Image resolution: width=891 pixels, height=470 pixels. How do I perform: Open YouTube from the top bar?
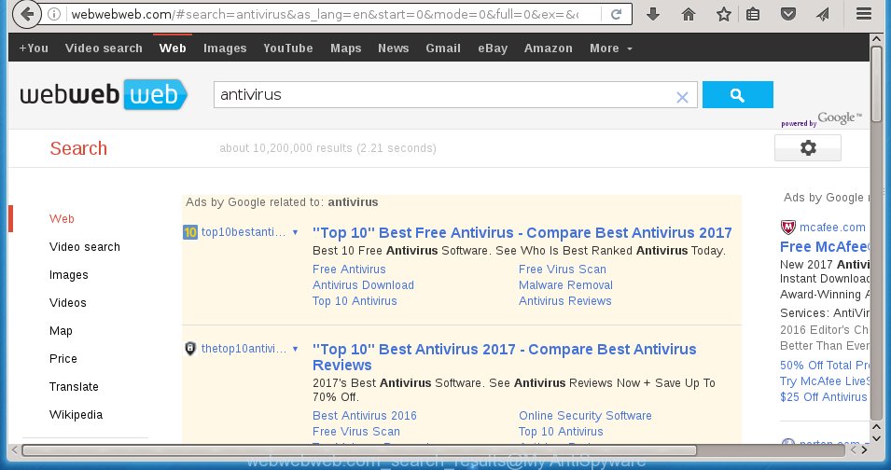(x=288, y=48)
